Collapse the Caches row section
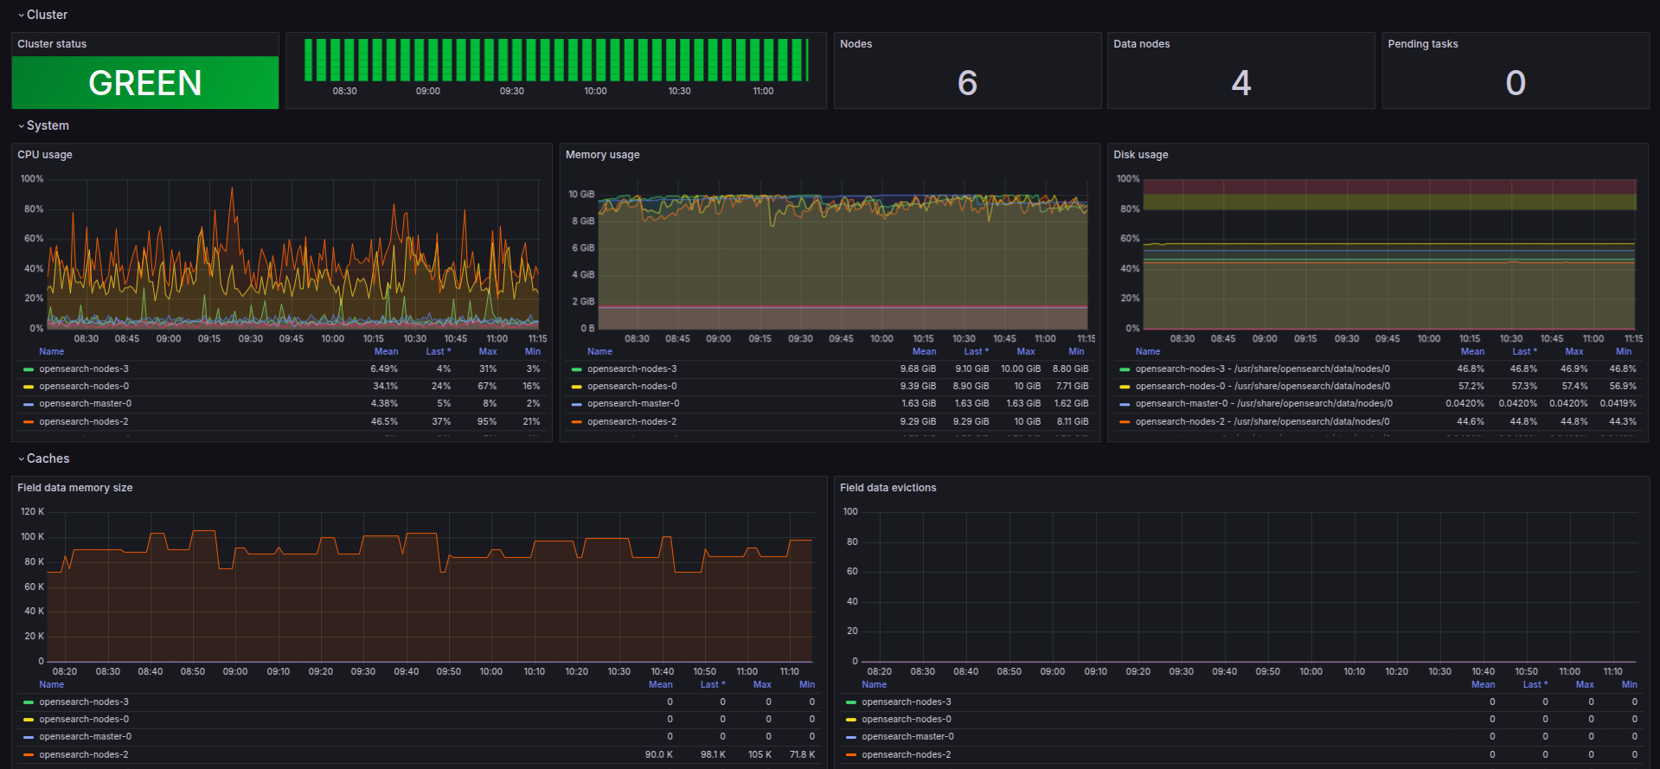Screen dimensions: 1660x769 [47, 458]
